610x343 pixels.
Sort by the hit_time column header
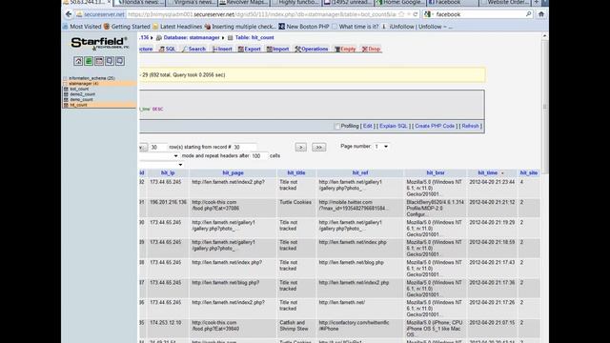coord(488,172)
